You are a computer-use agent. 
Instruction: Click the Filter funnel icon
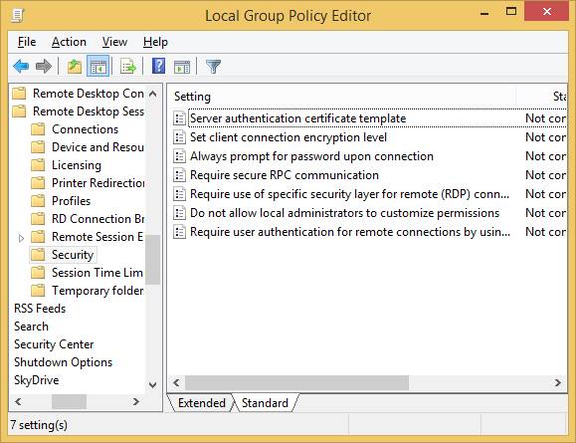pyautogui.click(x=213, y=67)
